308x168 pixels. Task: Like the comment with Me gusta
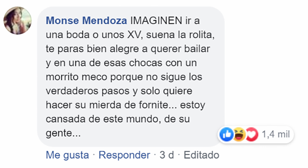(x=67, y=155)
